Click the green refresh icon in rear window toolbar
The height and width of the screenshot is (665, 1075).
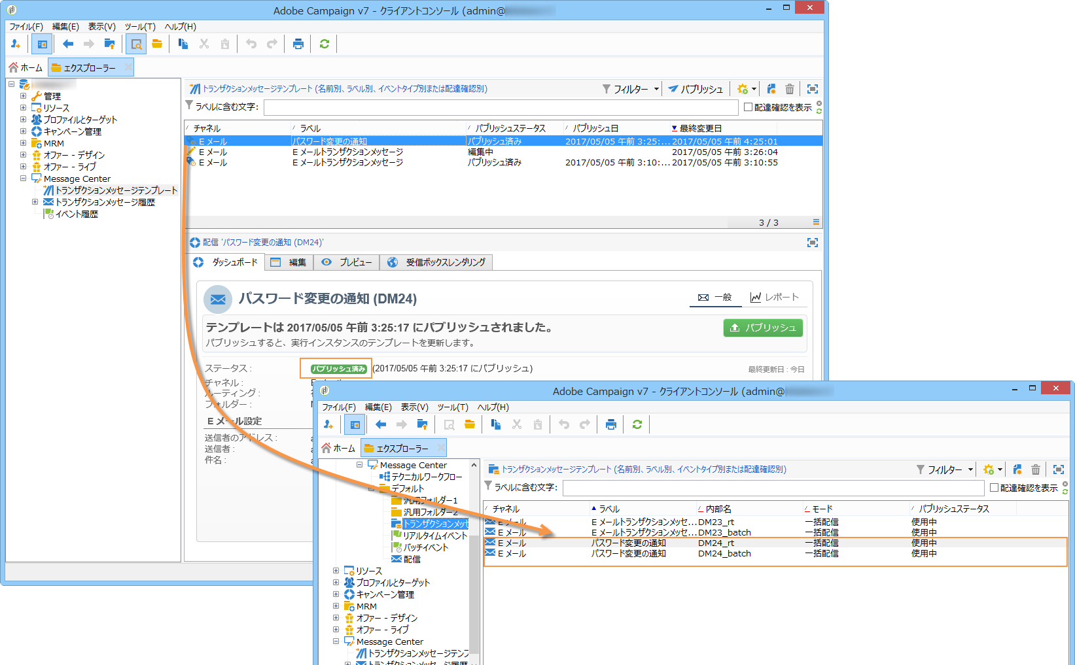[x=325, y=44]
